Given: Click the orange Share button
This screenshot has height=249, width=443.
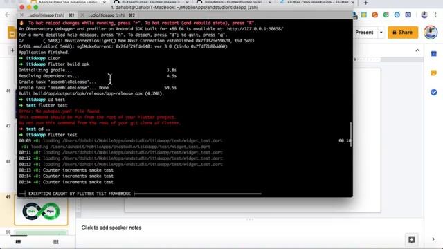Looking at the screenshot, I should tap(403, 33).
